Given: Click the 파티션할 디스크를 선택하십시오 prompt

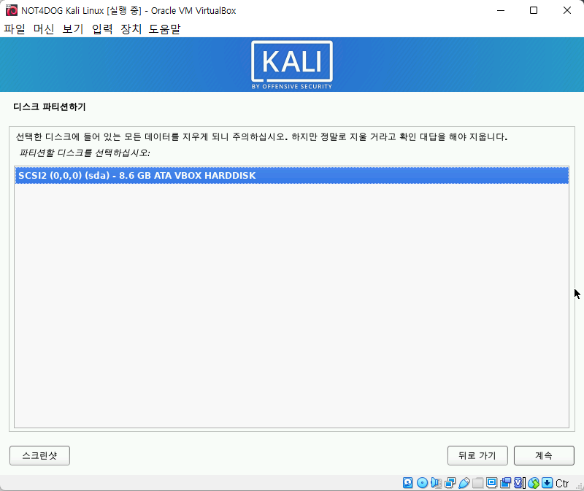Looking at the screenshot, I should coord(85,152).
